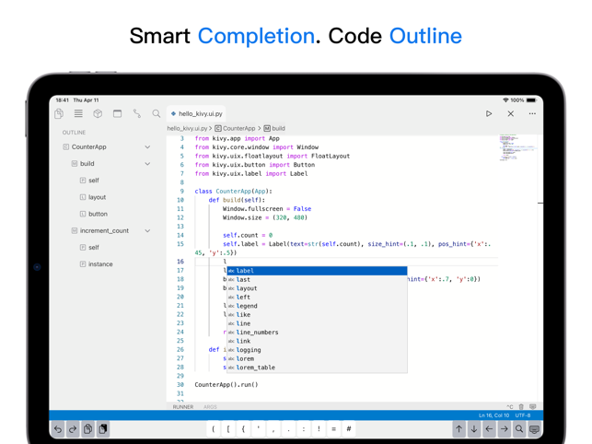Move cursor right with arrow key
592x444 pixels.
click(504, 429)
